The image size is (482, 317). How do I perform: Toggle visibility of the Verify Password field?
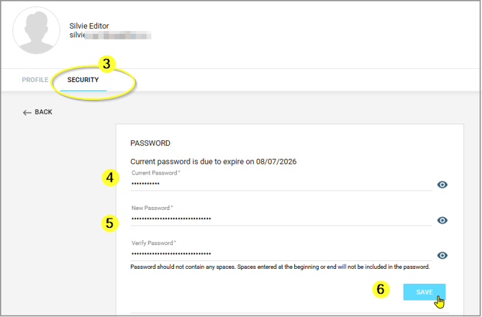[442, 255]
